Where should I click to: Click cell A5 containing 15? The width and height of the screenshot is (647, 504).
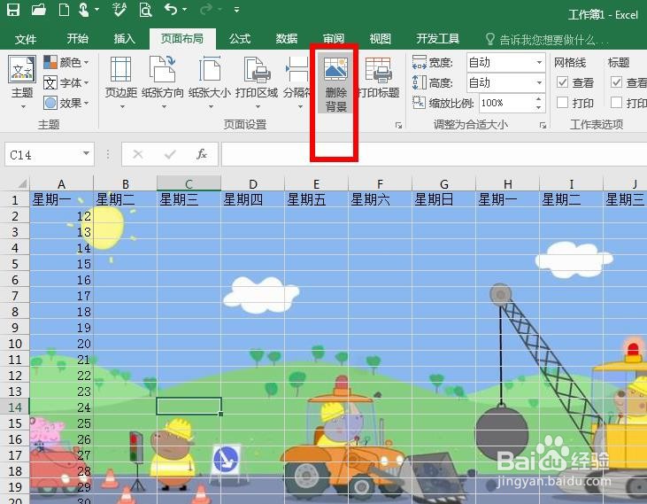[x=61, y=264]
